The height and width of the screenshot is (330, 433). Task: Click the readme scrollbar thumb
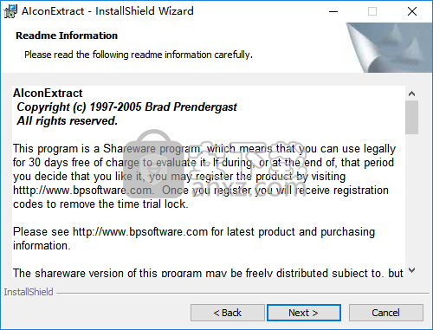click(x=412, y=118)
